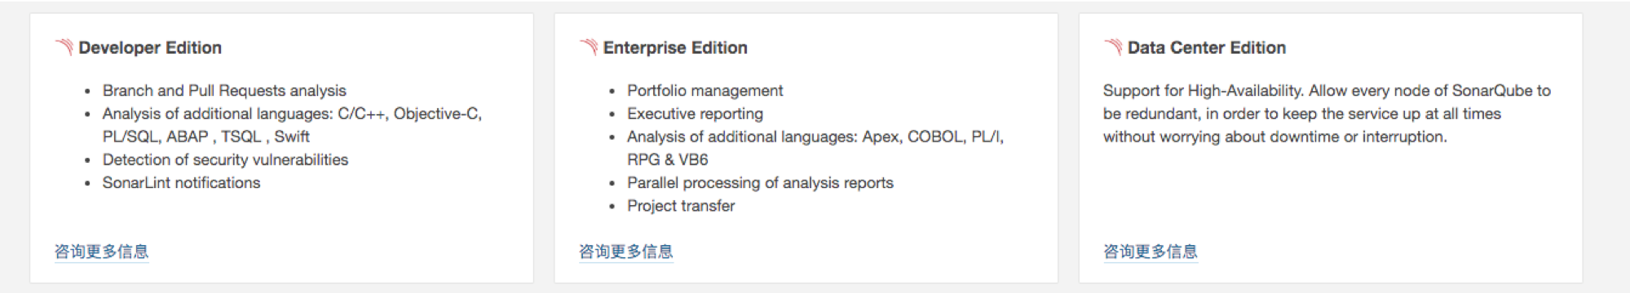1630x293 pixels.
Task: Click the Data Center Edition logo icon
Action: pyautogui.click(x=1112, y=47)
